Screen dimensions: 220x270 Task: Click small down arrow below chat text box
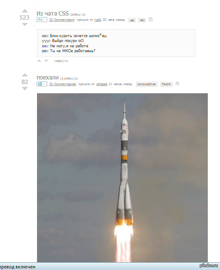pos(46,61)
